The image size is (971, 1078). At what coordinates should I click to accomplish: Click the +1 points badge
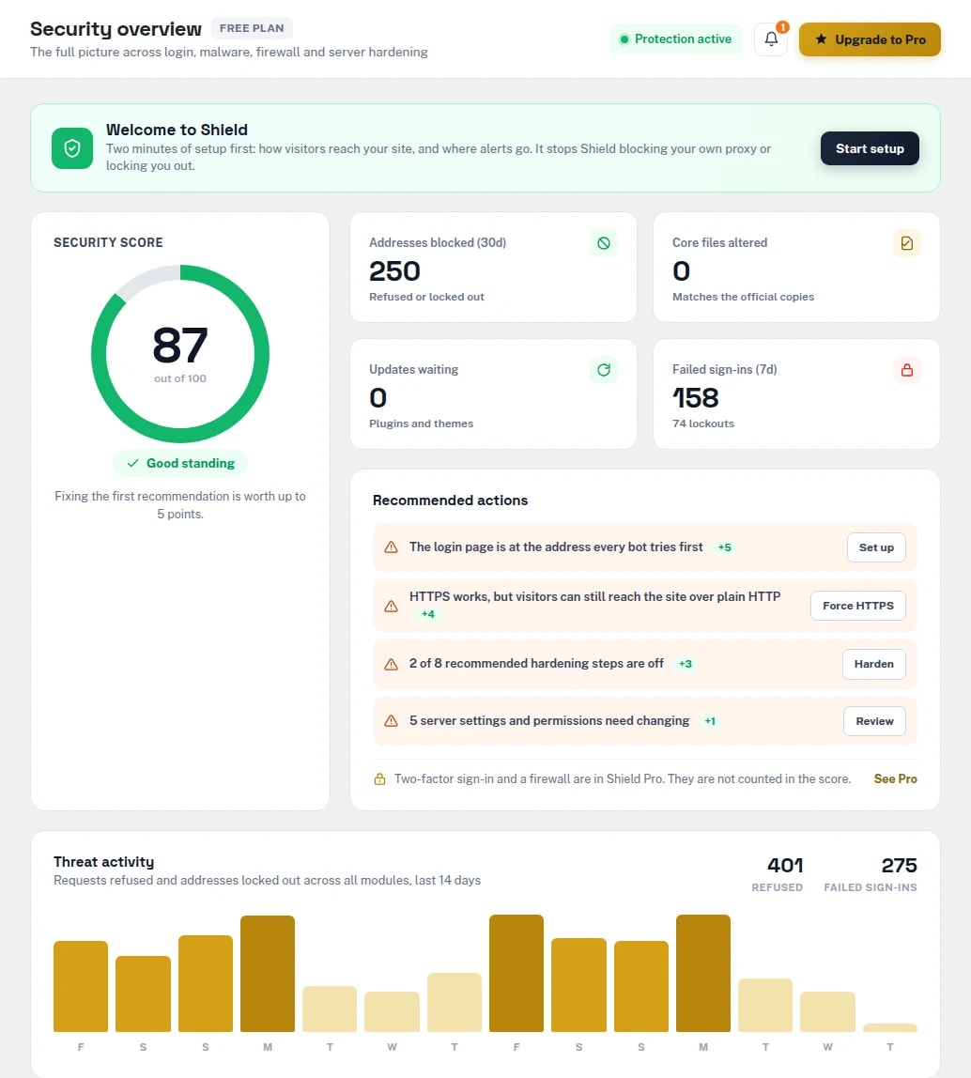pos(710,721)
